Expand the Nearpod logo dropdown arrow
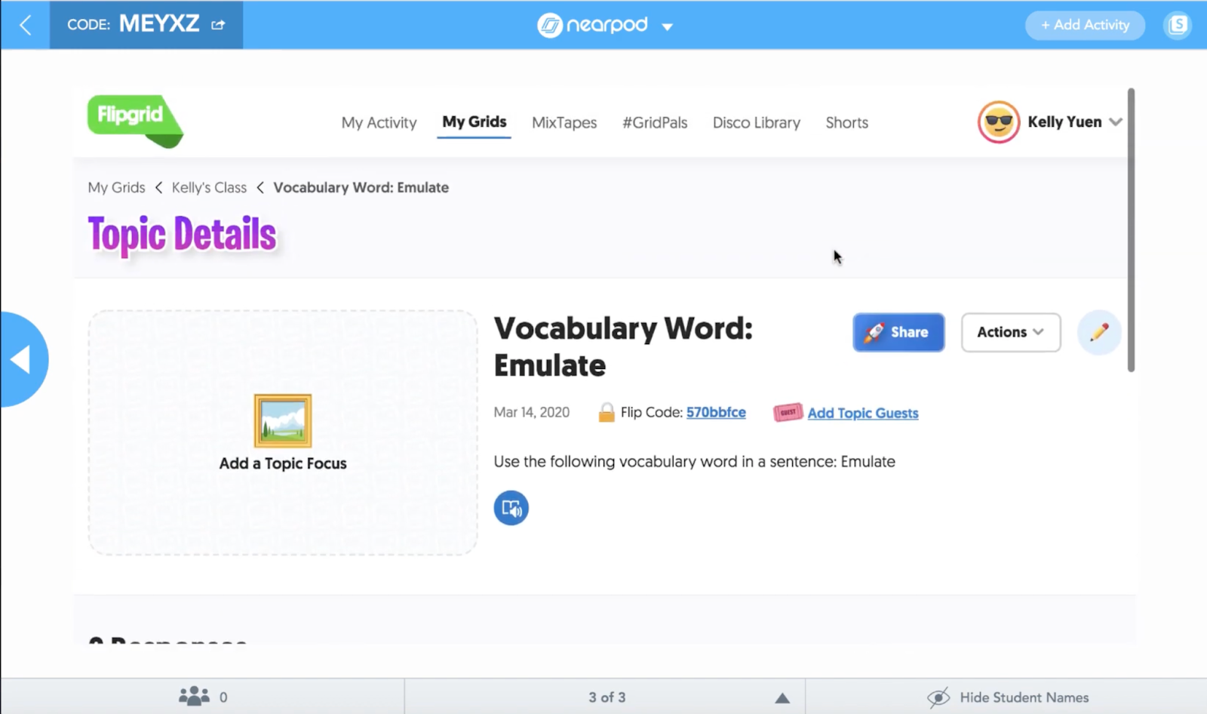 tap(667, 26)
